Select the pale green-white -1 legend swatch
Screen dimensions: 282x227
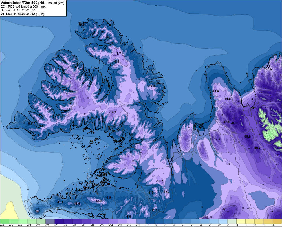[x=232, y=221]
